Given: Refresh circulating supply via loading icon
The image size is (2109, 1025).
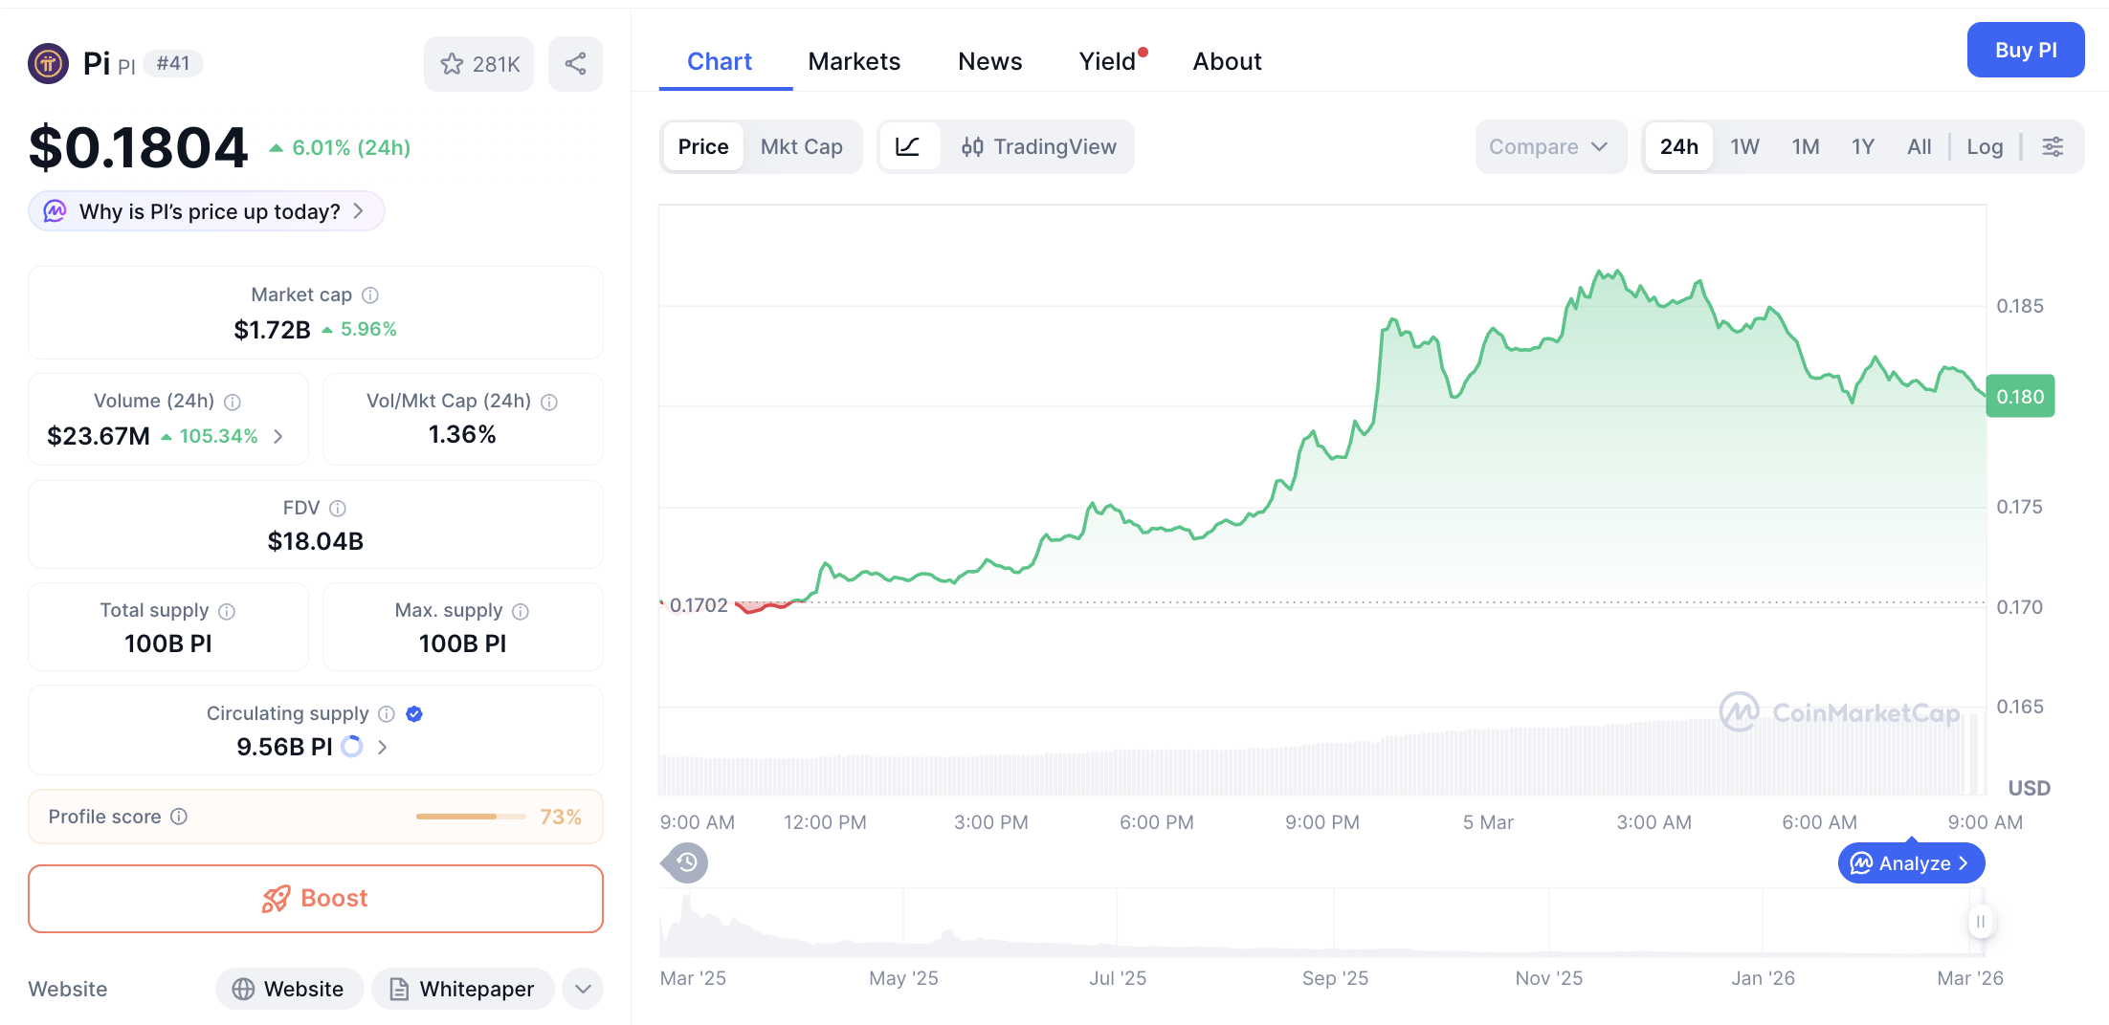Looking at the screenshot, I should point(351,747).
